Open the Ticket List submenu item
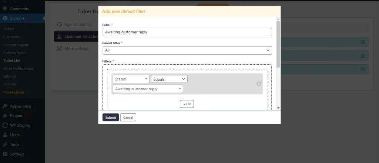This screenshot has height=163, width=379. [x=11, y=61]
